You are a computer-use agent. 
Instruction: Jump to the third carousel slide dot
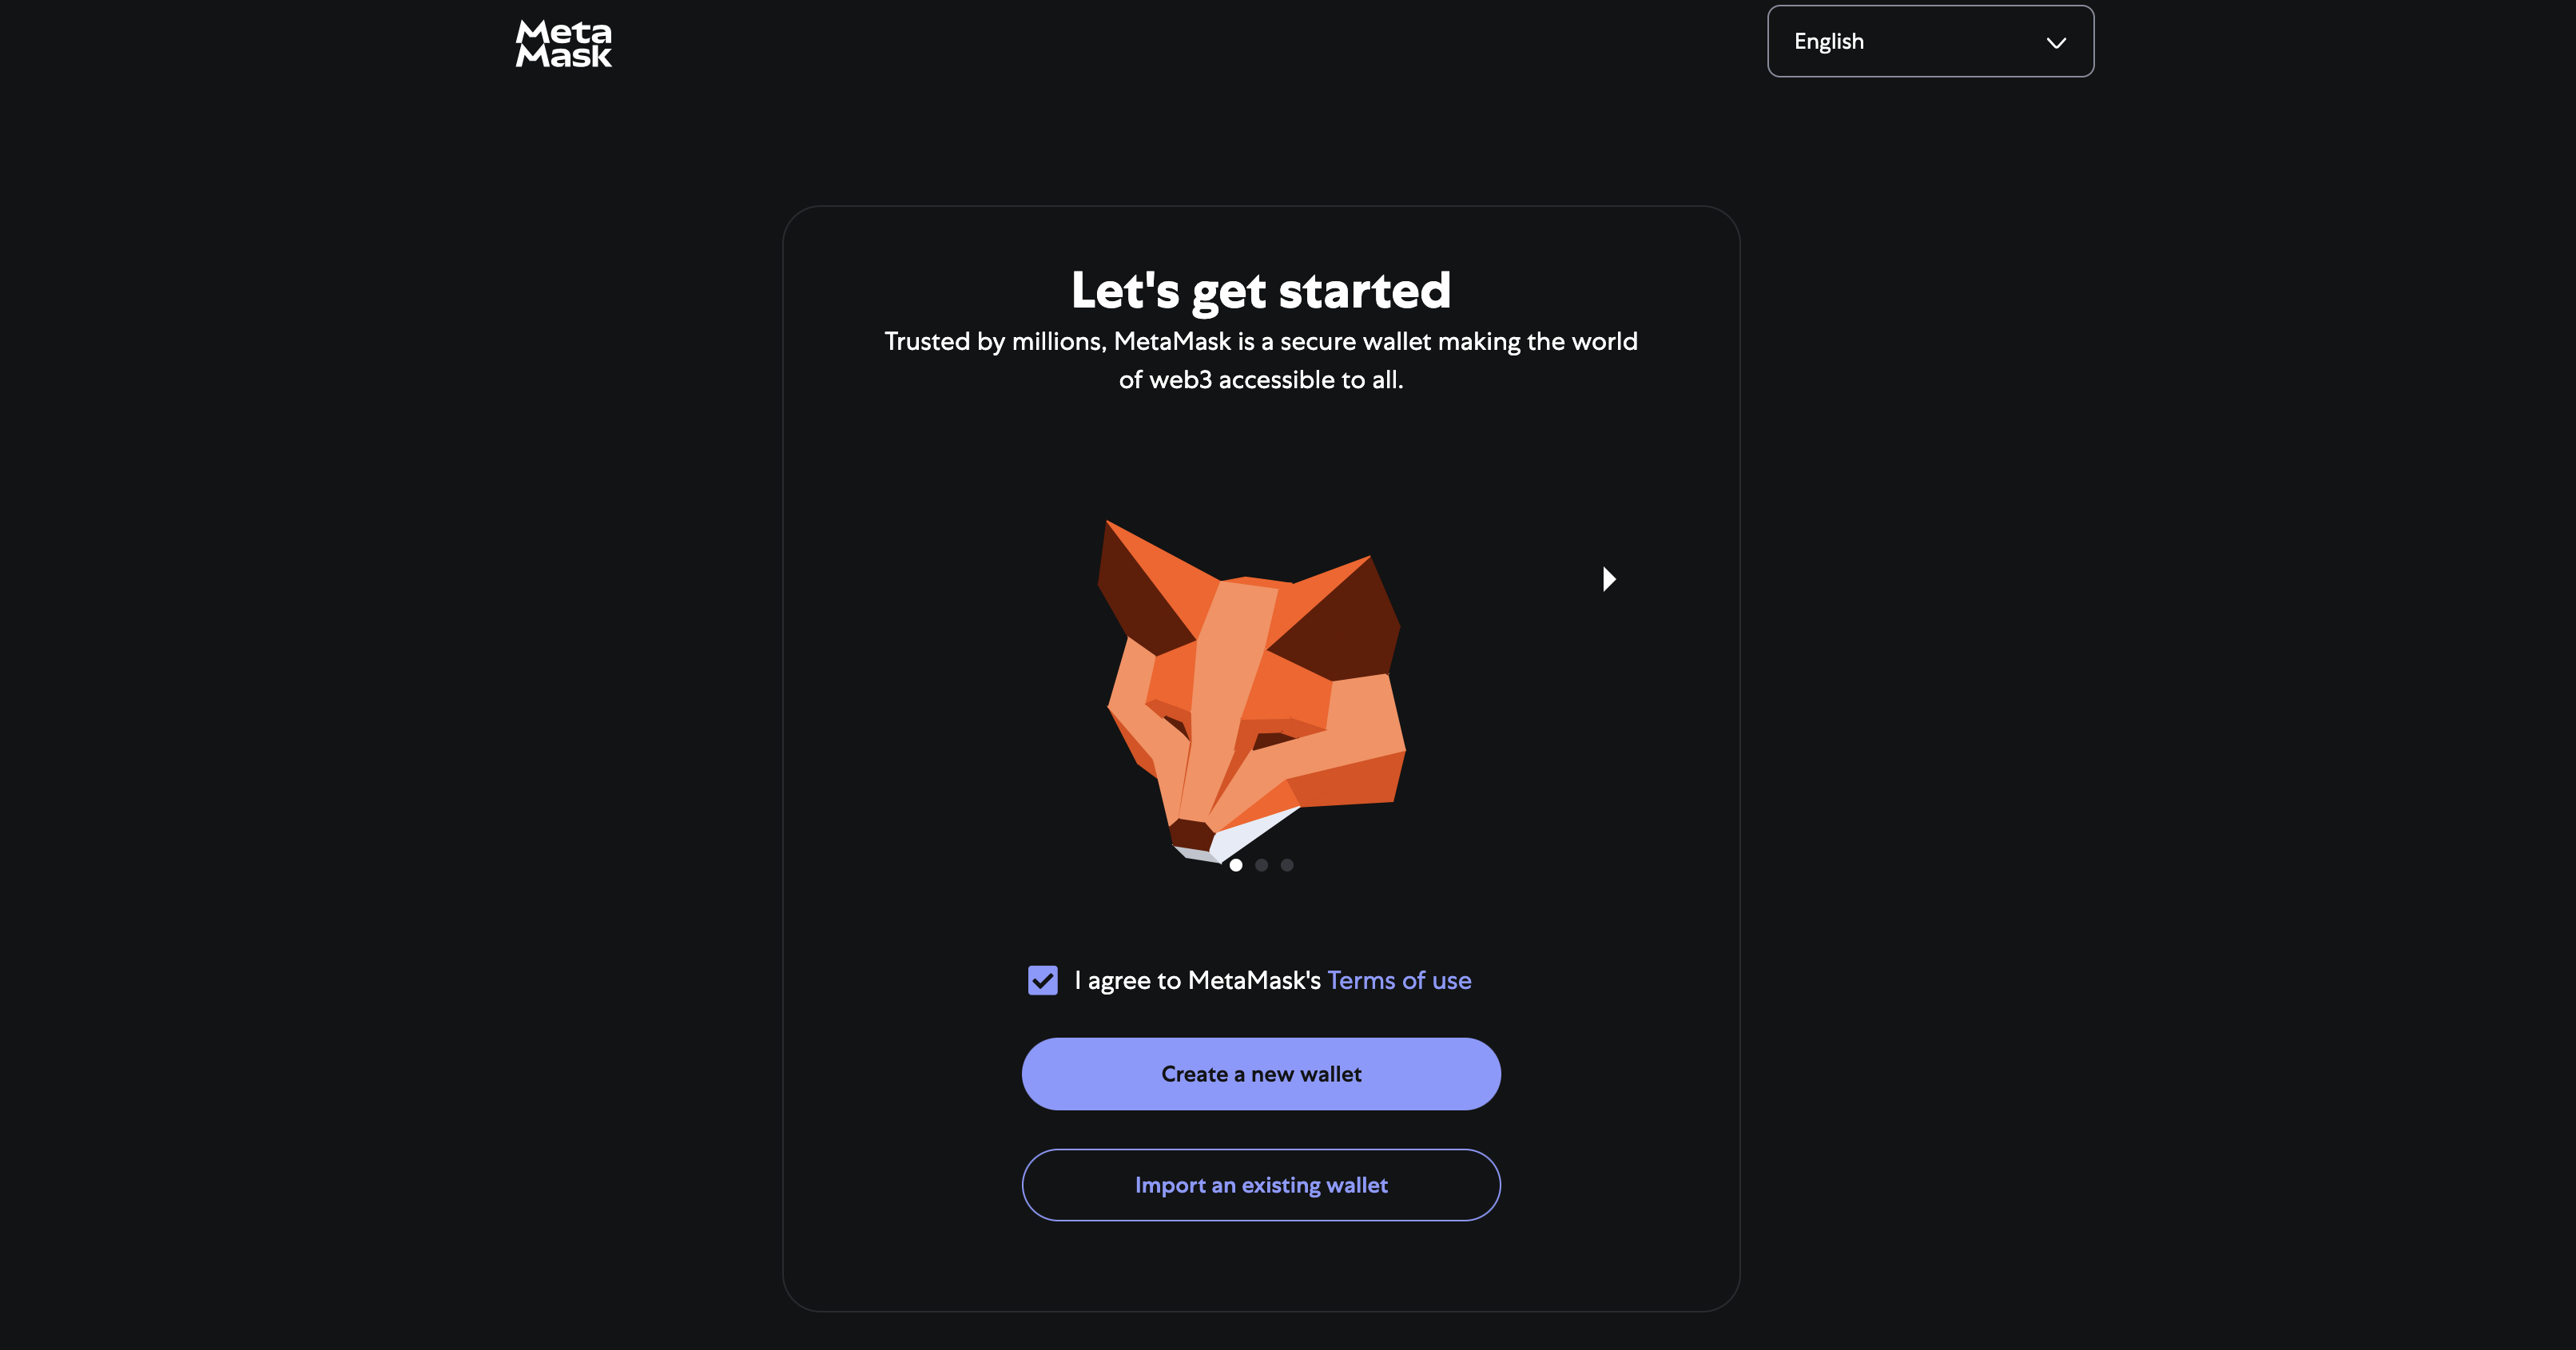(x=1287, y=865)
